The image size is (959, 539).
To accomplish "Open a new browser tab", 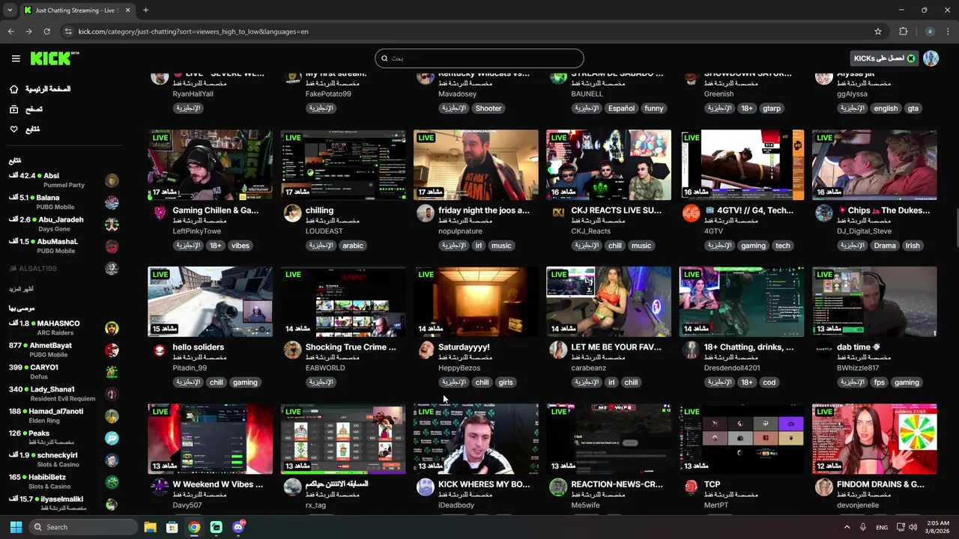I will tap(145, 10).
